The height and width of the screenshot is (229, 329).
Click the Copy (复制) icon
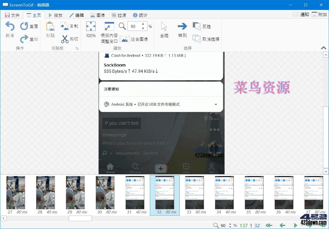point(65,26)
